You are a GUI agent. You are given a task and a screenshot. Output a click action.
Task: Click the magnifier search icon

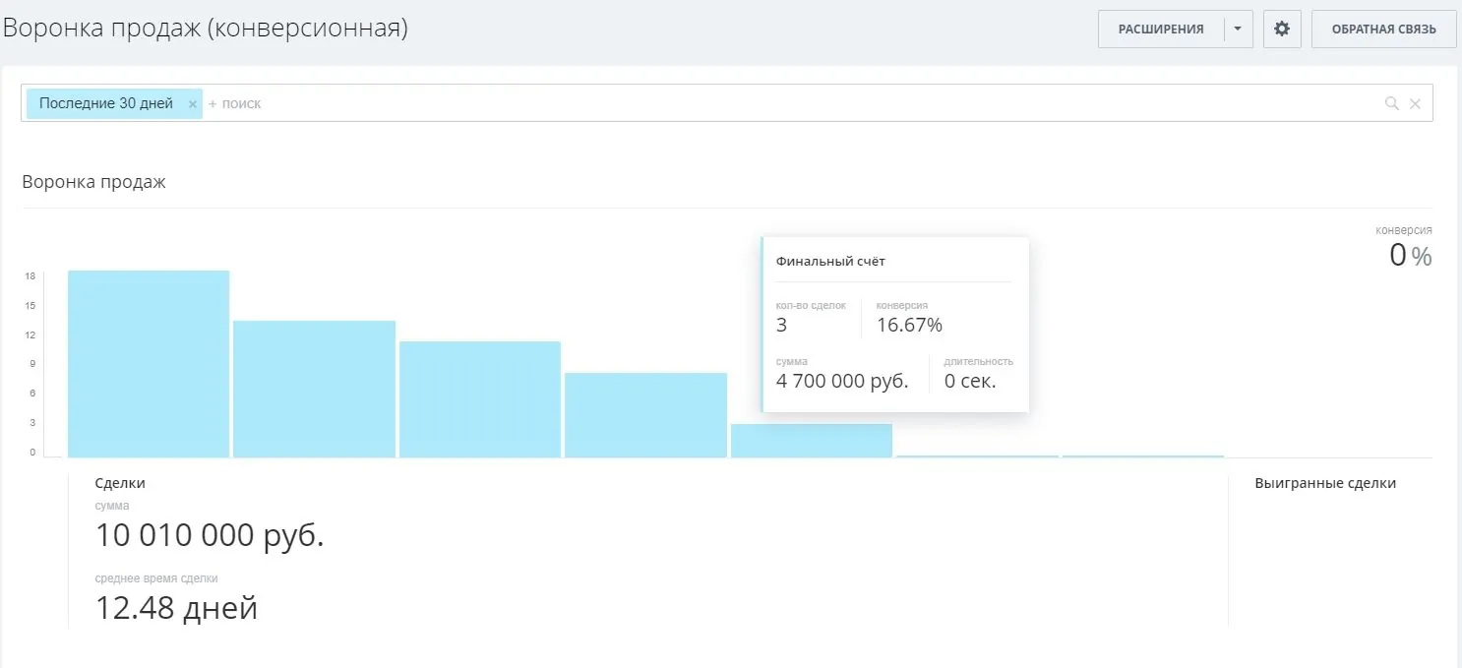(1391, 103)
